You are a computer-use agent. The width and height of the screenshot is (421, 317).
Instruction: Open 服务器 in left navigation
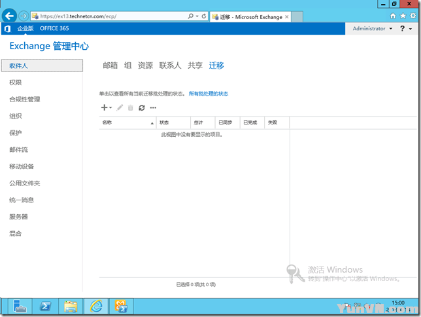(x=18, y=217)
